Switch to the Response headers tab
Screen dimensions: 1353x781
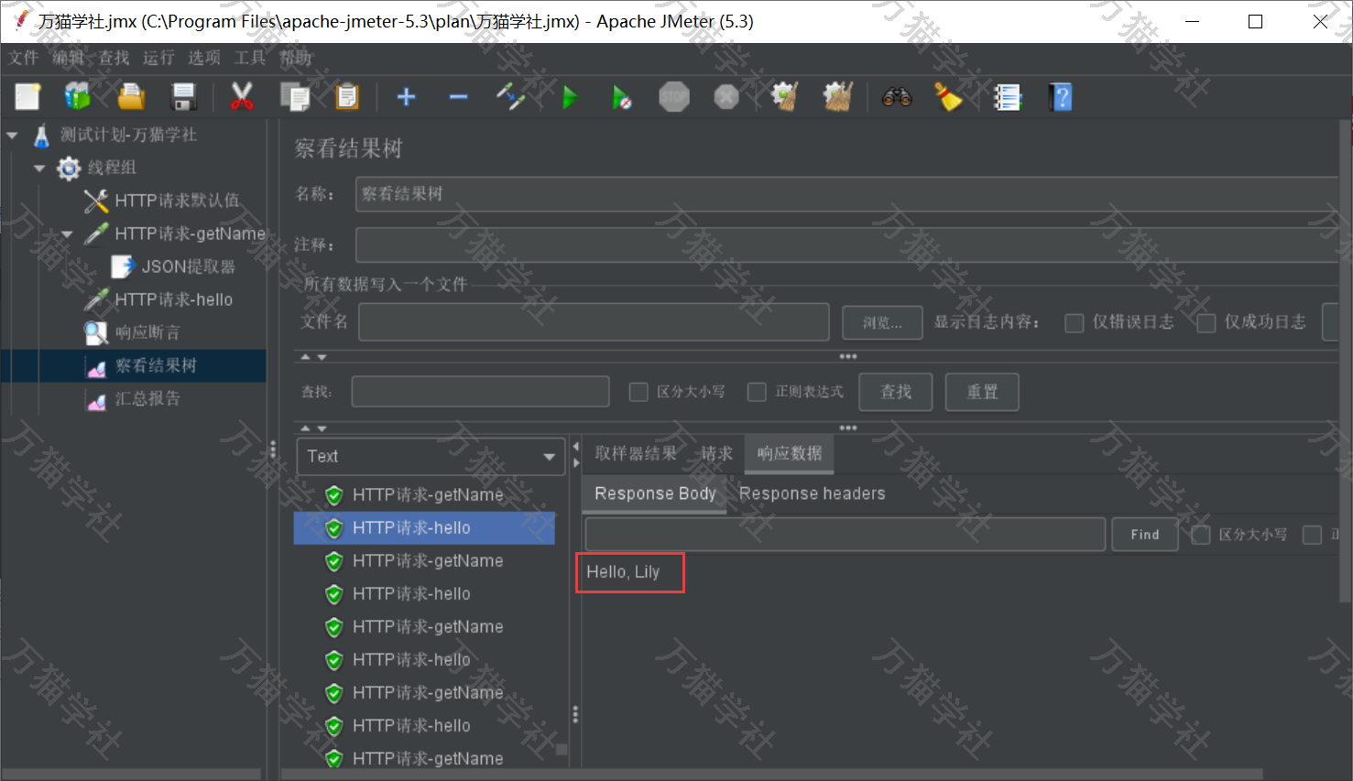[x=813, y=494]
